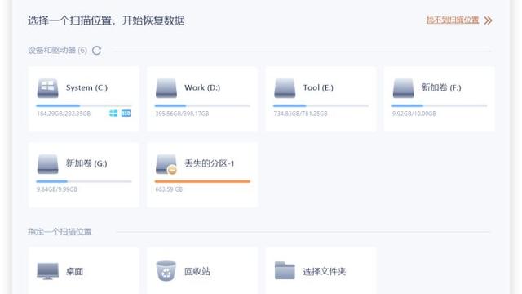Select the Work (D:) label
The width and height of the screenshot is (522, 294).
click(x=202, y=87)
